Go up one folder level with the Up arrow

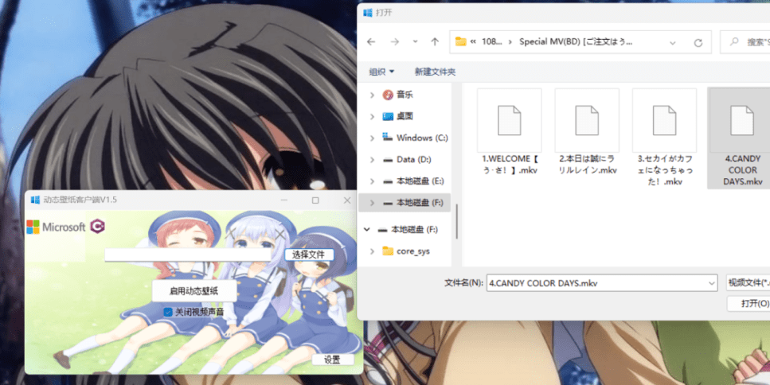pyautogui.click(x=434, y=41)
